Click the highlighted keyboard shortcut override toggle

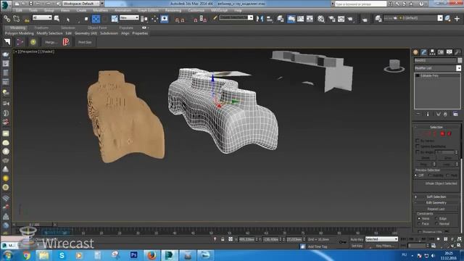click(x=165, y=19)
